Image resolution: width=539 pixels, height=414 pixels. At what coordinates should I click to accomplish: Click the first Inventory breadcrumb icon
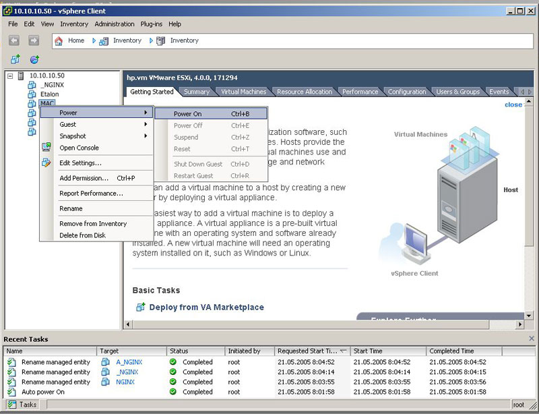pyautogui.click(x=104, y=41)
